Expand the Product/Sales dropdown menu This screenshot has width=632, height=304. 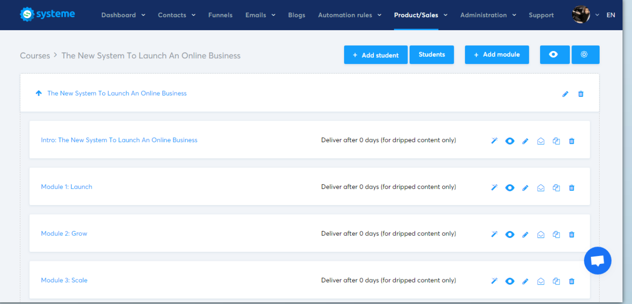click(420, 15)
